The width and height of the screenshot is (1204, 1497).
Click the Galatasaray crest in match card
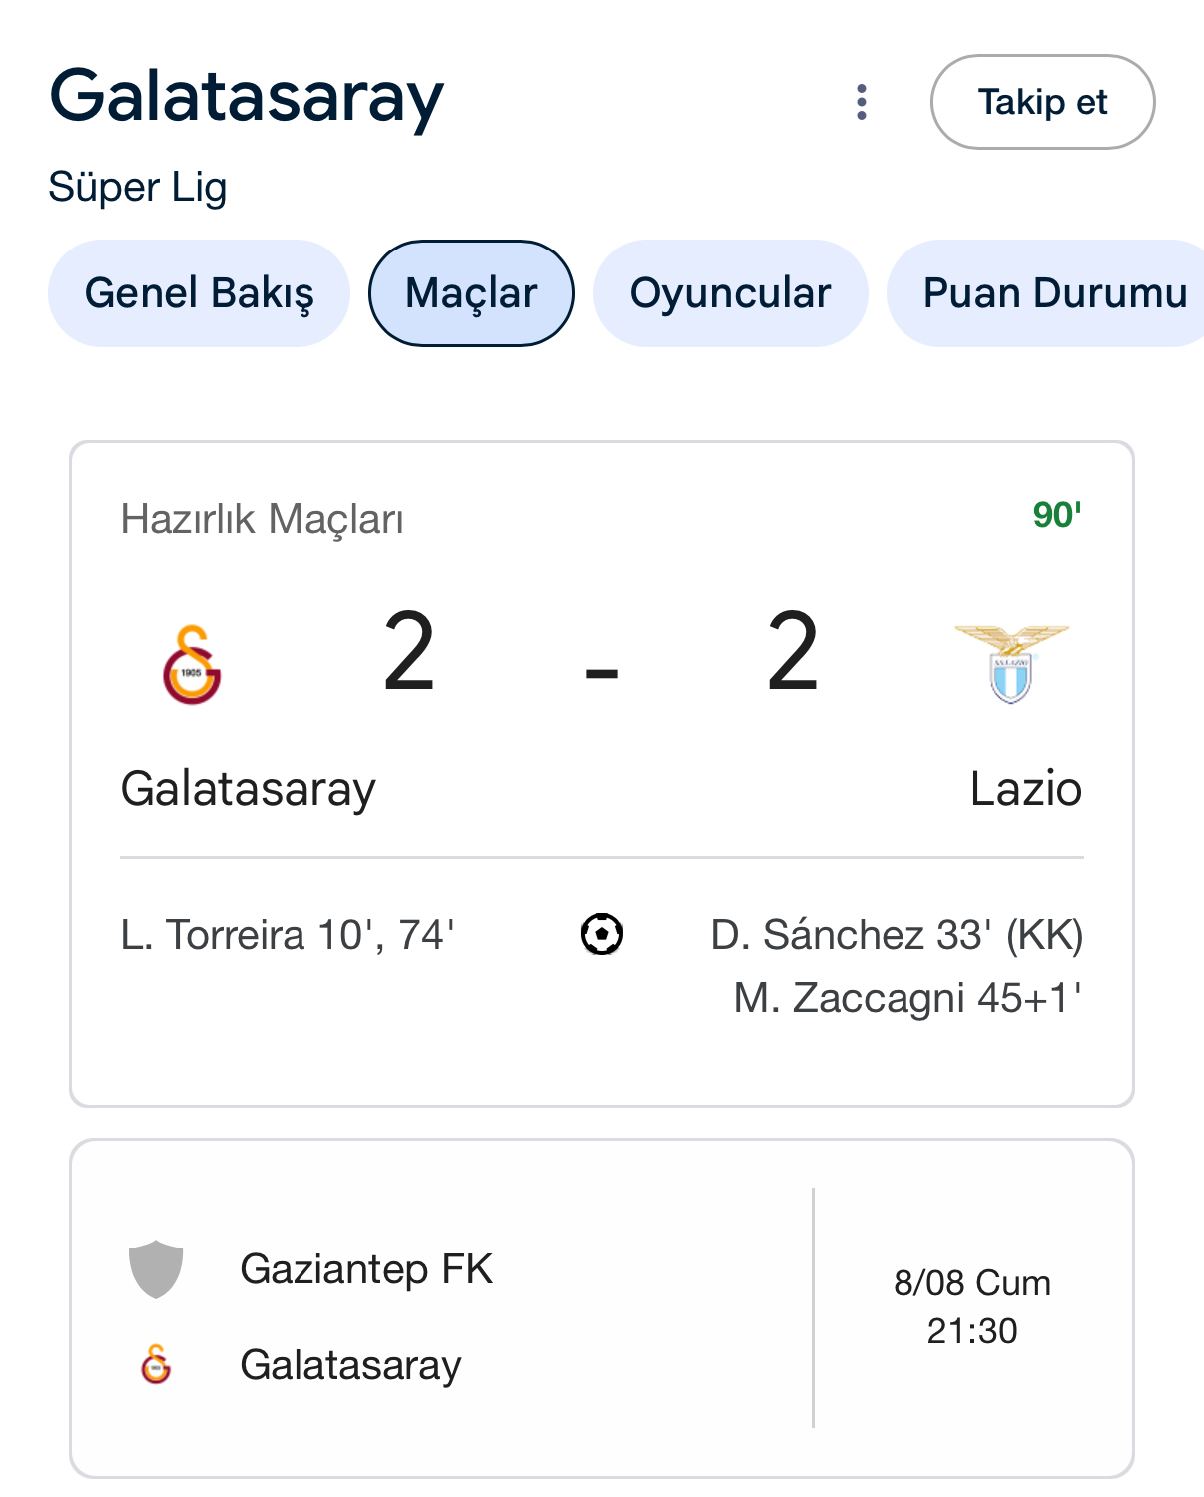pyautogui.click(x=192, y=665)
